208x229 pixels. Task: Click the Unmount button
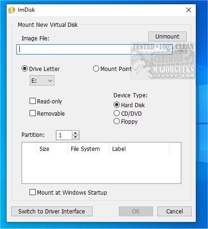pyautogui.click(x=168, y=37)
